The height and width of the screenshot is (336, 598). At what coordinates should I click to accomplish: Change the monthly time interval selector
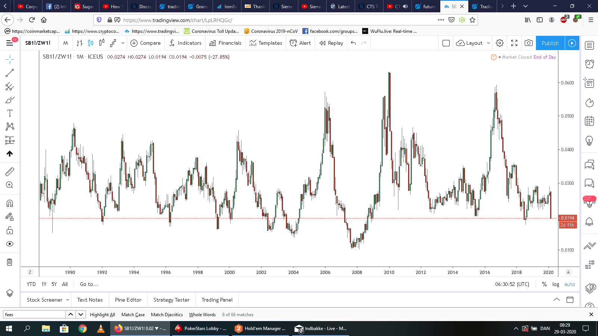[x=65, y=43]
